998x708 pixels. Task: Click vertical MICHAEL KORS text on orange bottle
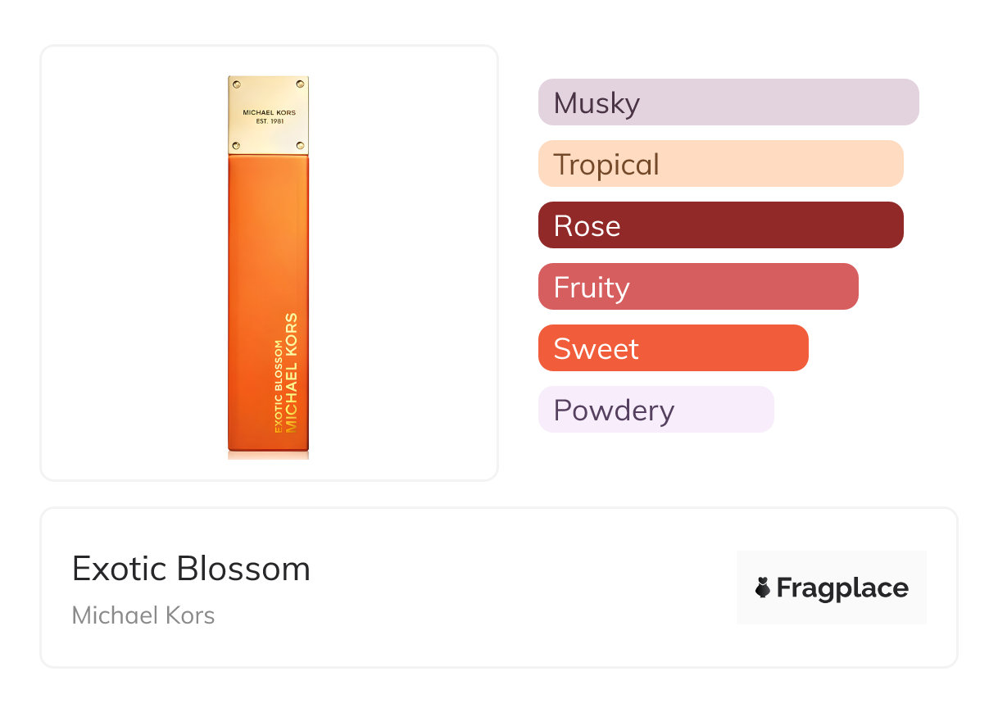[x=291, y=373]
